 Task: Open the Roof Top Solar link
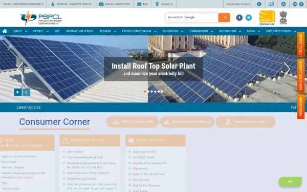point(141,180)
